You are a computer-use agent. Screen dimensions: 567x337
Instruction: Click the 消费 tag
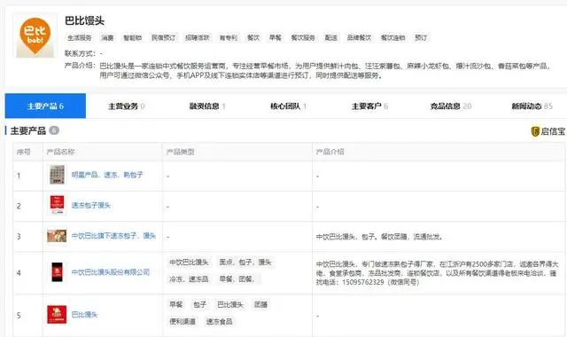coord(107,37)
